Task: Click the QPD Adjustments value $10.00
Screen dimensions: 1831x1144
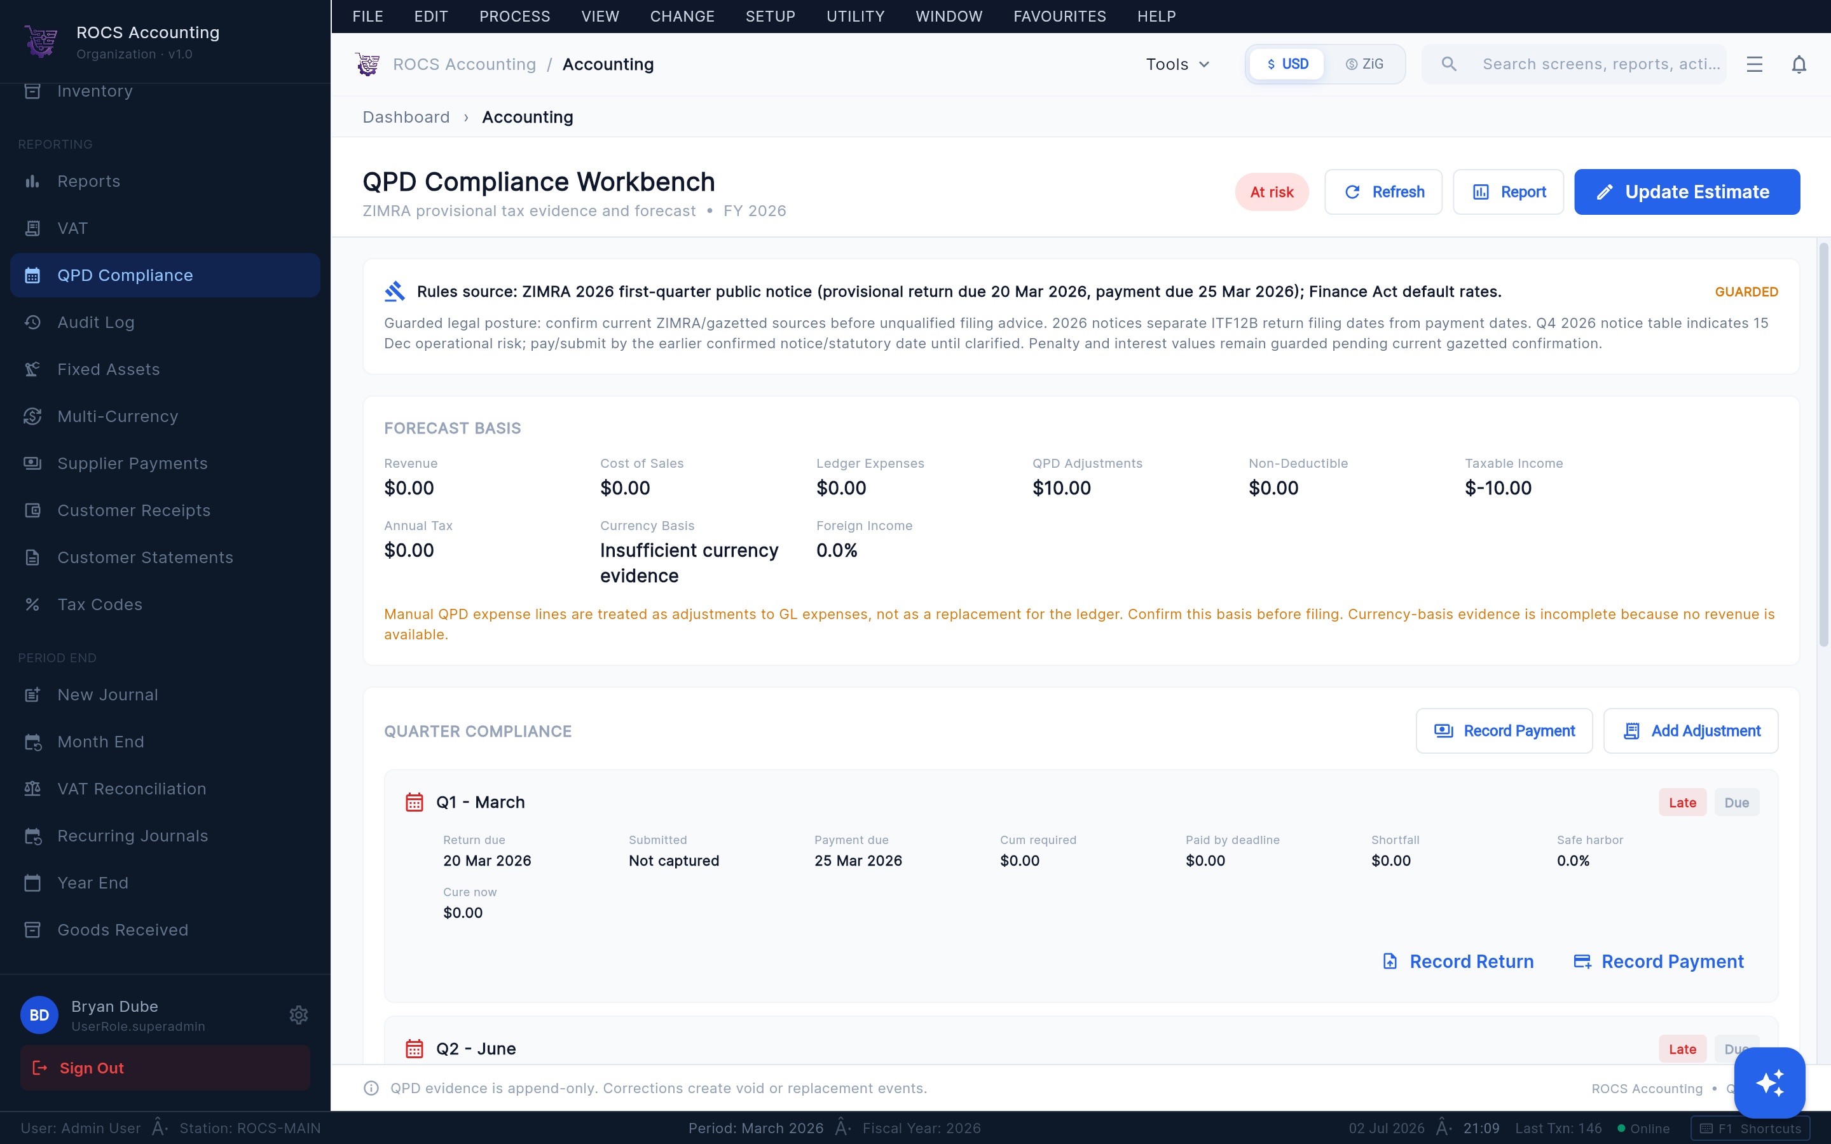Action: pos(1062,488)
